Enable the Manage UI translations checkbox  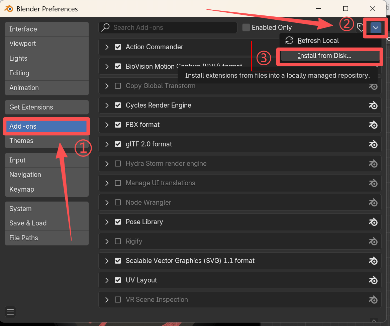(x=118, y=183)
